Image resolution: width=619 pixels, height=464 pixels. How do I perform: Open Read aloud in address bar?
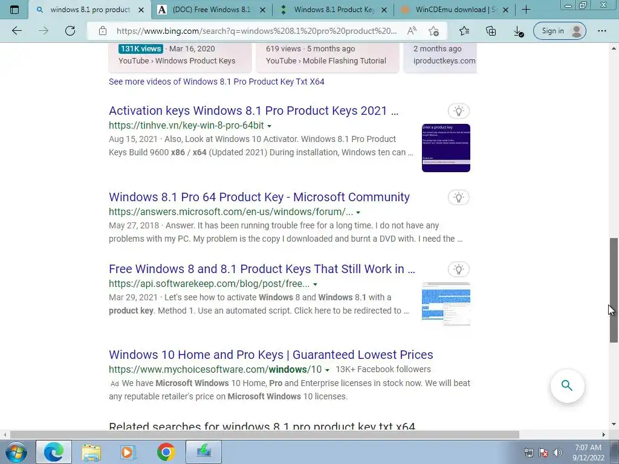click(412, 31)
